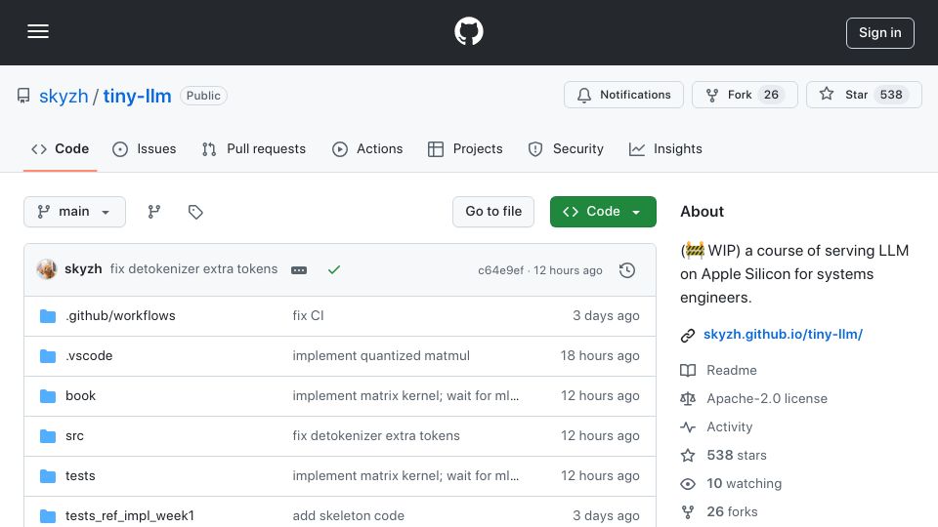Click the '3 days ago' timestamp for .github/workflows
This screenshot has width=938, height=527.
(606, 315)
